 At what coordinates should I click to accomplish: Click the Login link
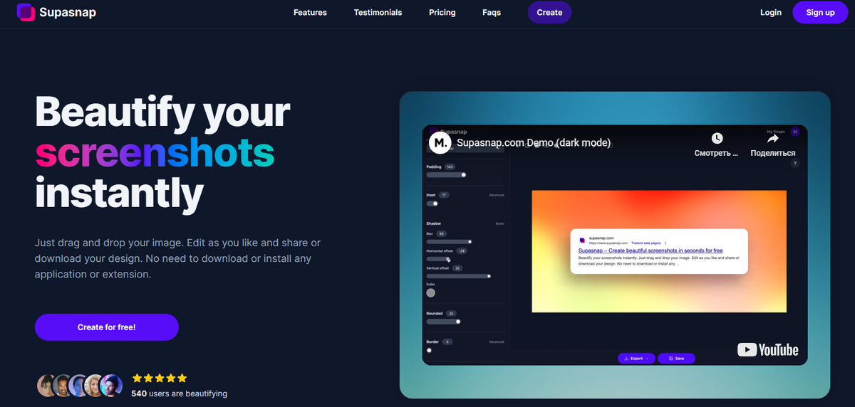click(x=771, y=12)
